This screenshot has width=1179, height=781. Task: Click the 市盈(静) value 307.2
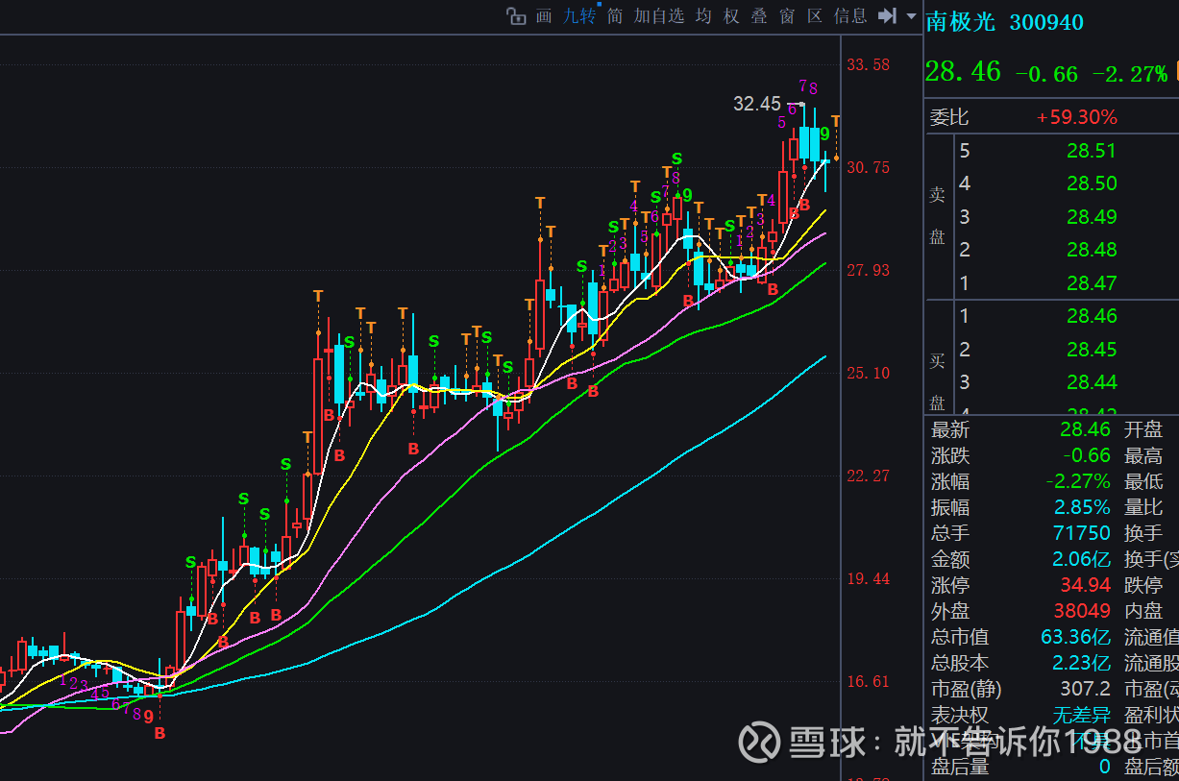(x=1086, y=689)
